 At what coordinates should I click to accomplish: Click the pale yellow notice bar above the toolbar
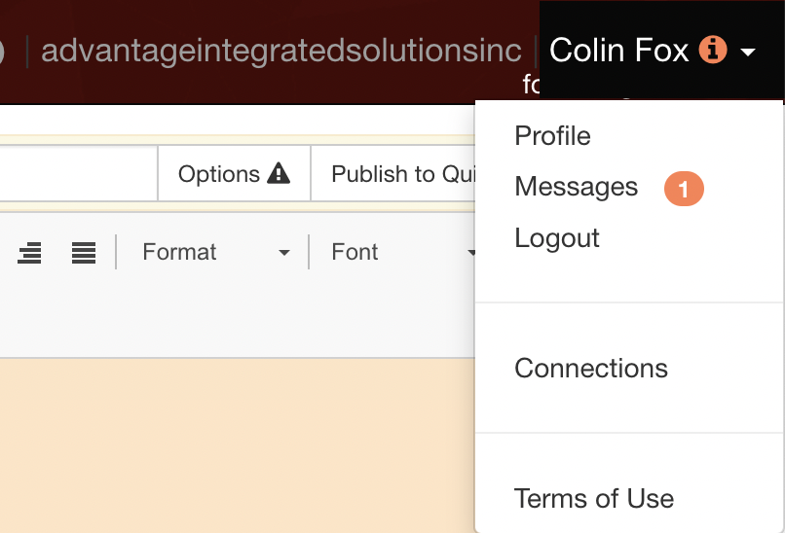coord(234,139)
